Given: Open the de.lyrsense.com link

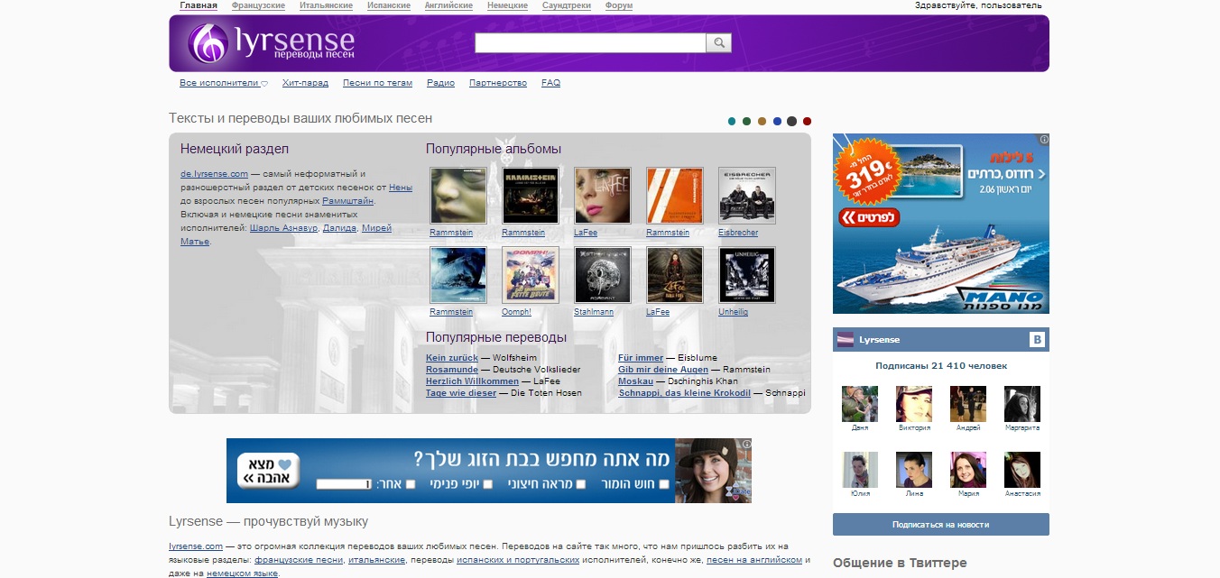Looking at the screenshot, I should tap(214, 173).
